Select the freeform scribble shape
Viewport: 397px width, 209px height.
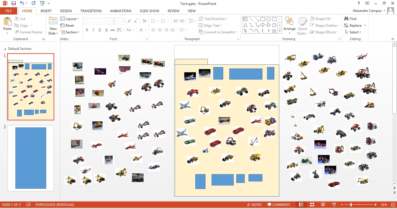(x=245, y=30)
